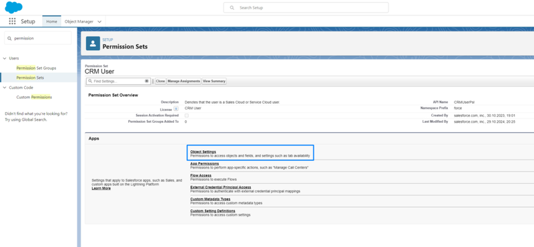Open Permission Set Groups in sidebar

(36, 68)
